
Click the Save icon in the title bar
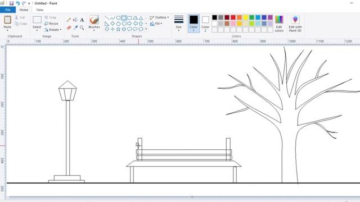(x=11, y=3)
